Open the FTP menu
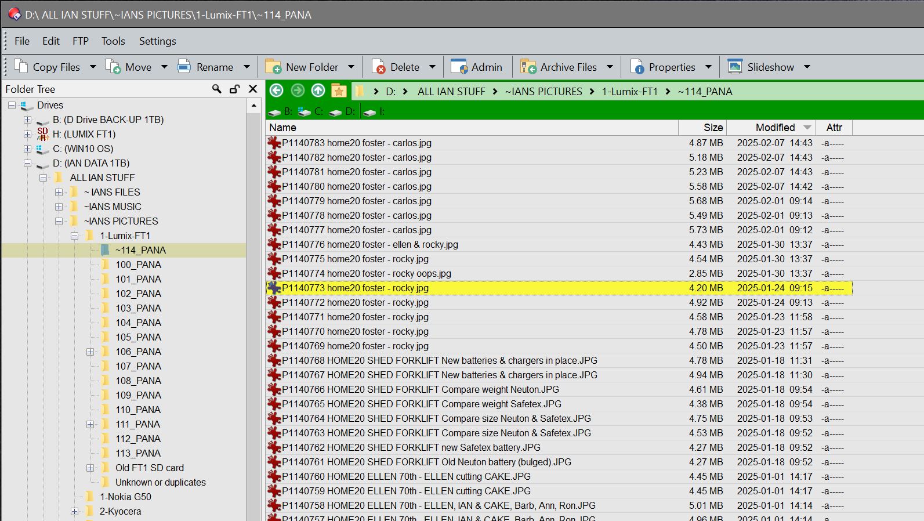Viewport: 924px width, 521px height. pyautogui.click(x=81, y=41)
